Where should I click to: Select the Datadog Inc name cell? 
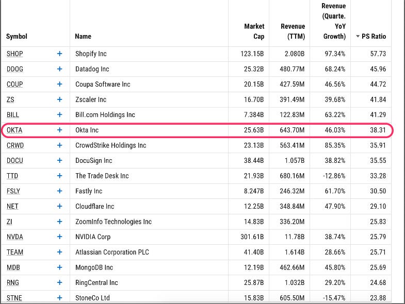[92, 69]
